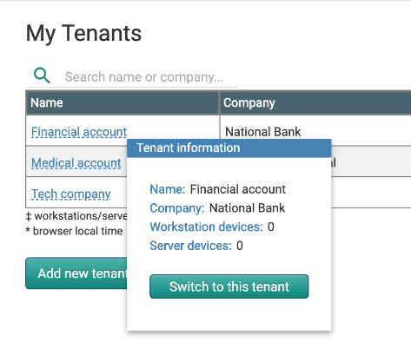Click Financial account value in popup
This screenshot has width=411, height=342.
click(238, 189)
